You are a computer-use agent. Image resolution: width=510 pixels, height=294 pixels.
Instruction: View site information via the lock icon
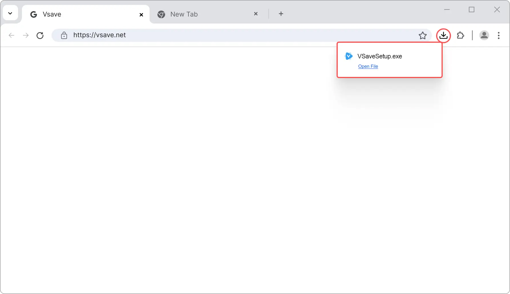(64, 35)
